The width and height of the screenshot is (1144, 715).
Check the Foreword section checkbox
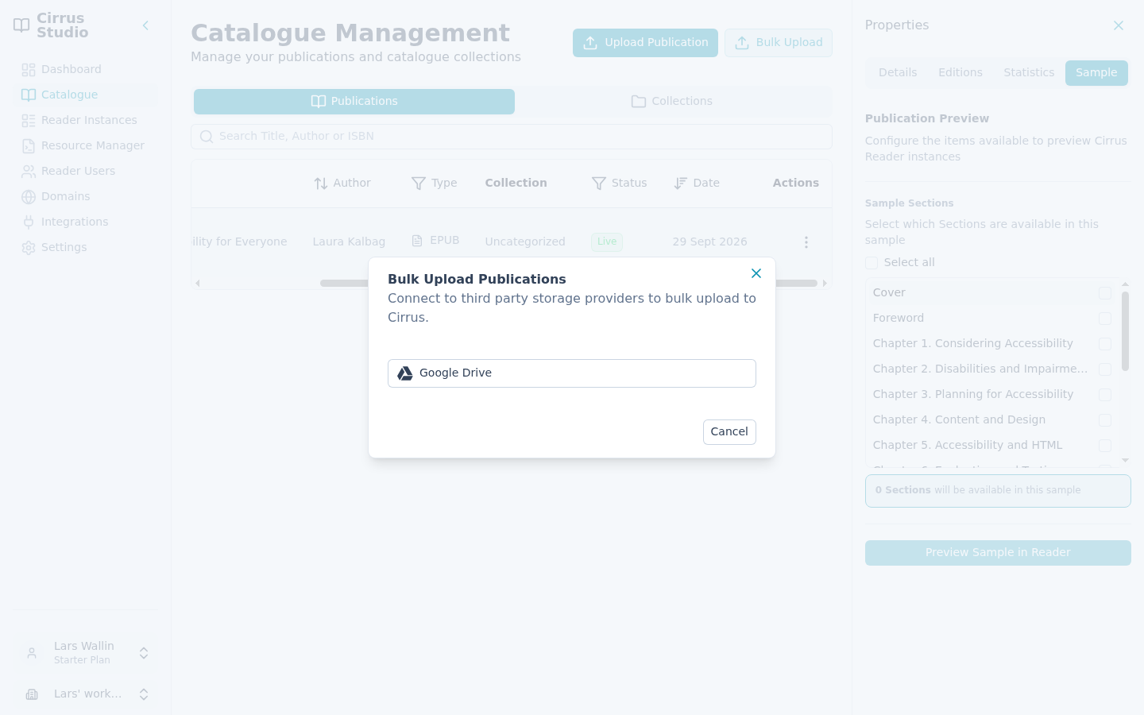point(1105,319)
